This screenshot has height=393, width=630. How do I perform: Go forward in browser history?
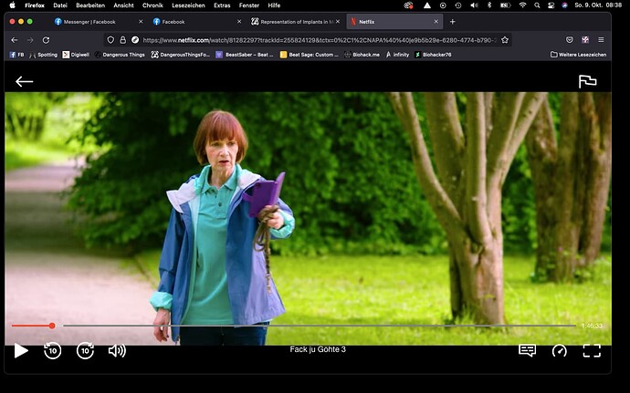[30, 40]
